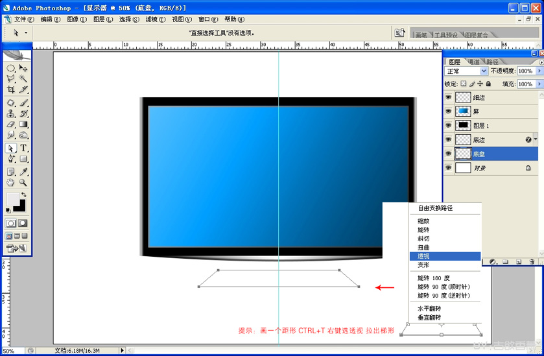Select the Elliptical Marquee tool
544x356 pixels.
[x=11, y=68]
